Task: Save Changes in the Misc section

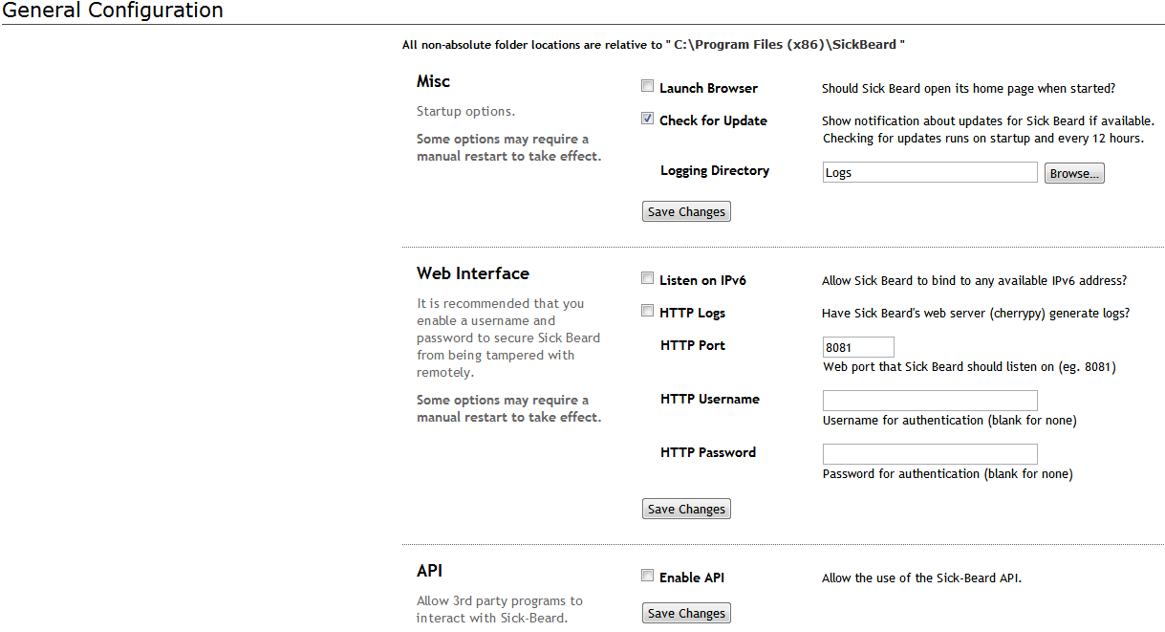Action: coord(686,212)
